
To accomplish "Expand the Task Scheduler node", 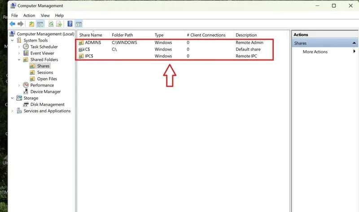I will pos(19,47).
